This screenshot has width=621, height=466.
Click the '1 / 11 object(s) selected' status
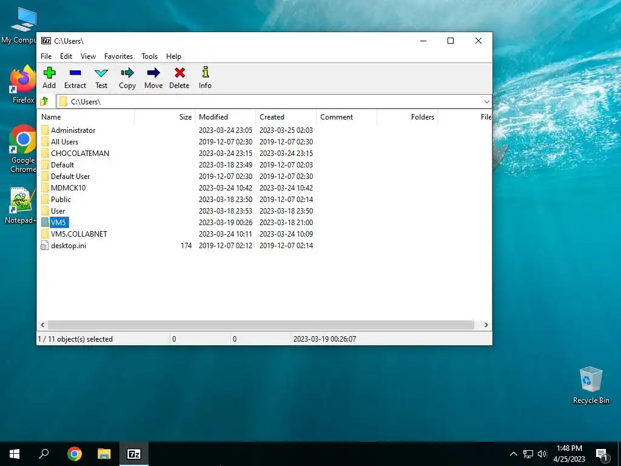click(75, 339)
